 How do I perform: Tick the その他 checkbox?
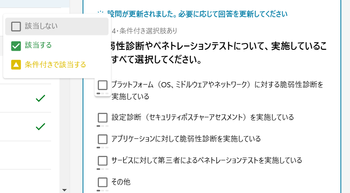click(103, 182)
